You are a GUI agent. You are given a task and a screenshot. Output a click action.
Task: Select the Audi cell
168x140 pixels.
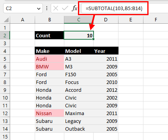click(50, 59)
